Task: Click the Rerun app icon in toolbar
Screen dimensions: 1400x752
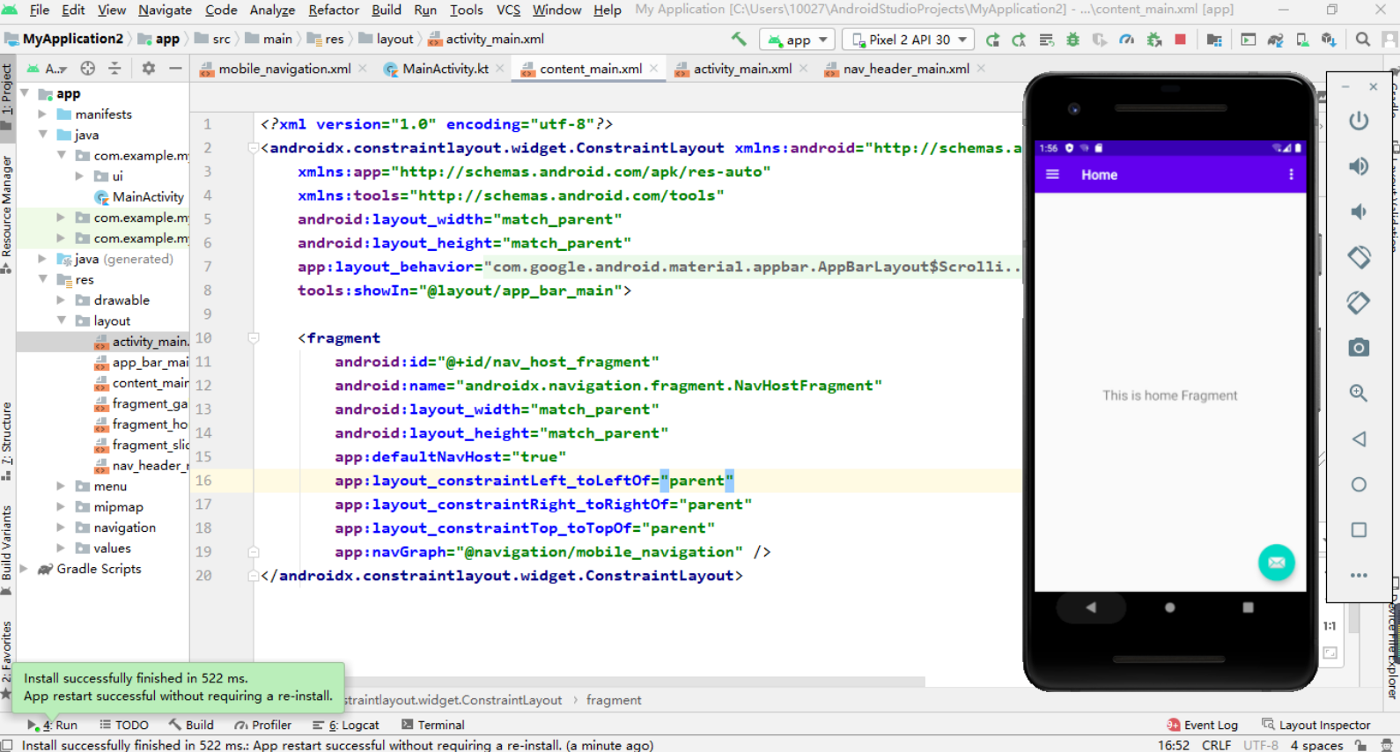Action: point(992,40)
